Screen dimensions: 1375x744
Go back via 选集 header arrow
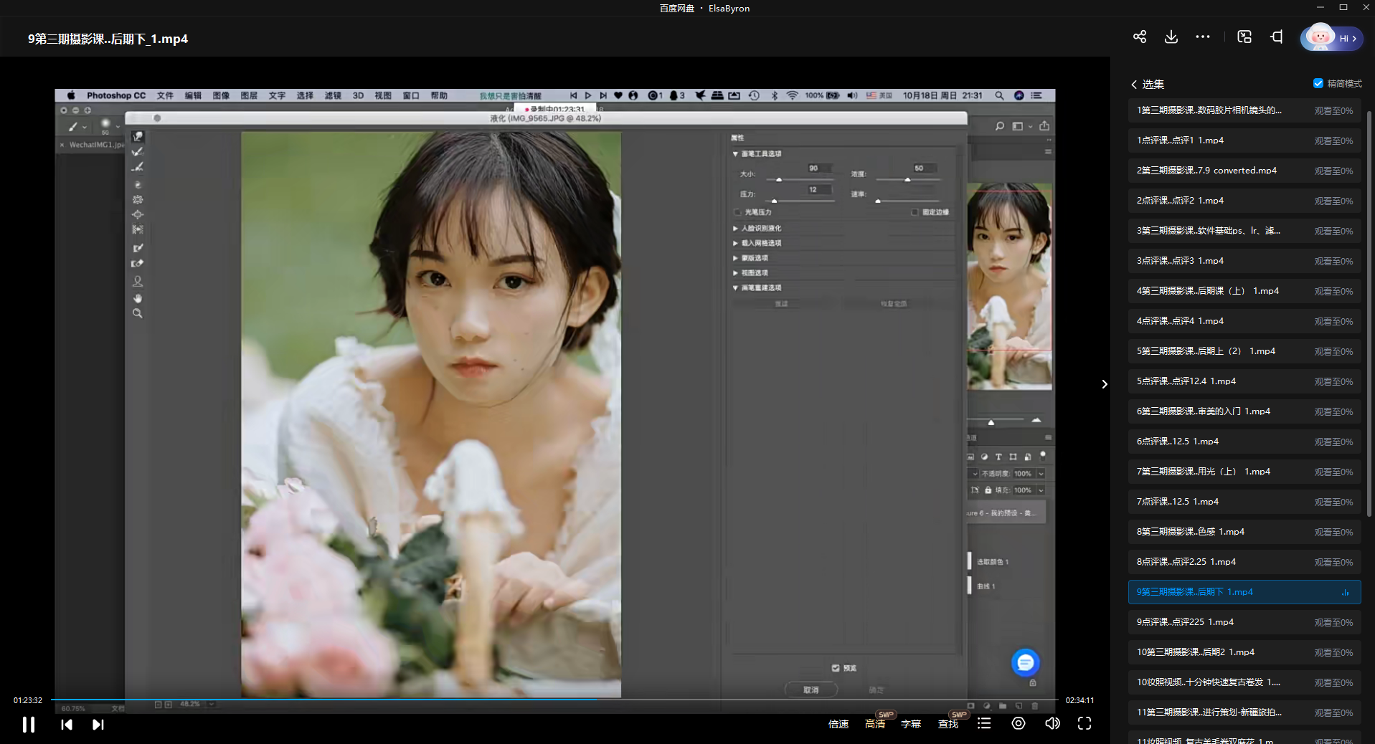[1134, 85]
